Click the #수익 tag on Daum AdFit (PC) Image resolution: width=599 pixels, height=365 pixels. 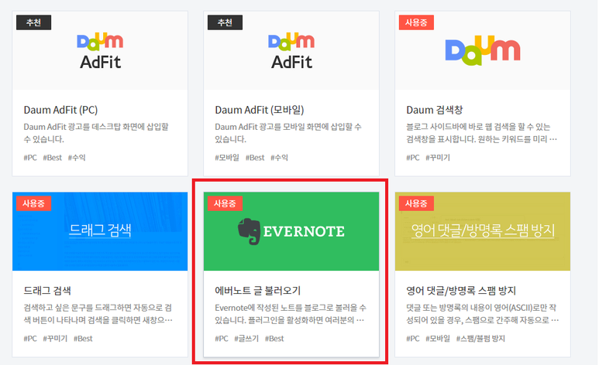77,158
